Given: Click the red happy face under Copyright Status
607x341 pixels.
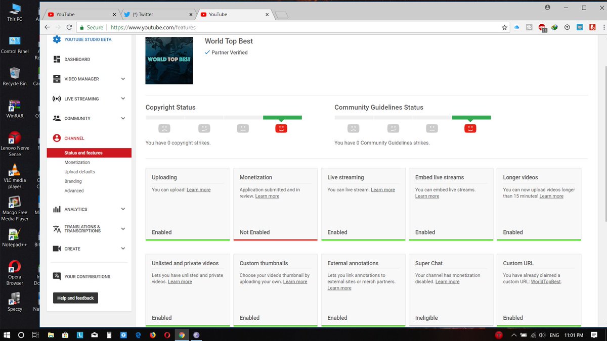Looking at the screenshot, I should tap(281, 128).
